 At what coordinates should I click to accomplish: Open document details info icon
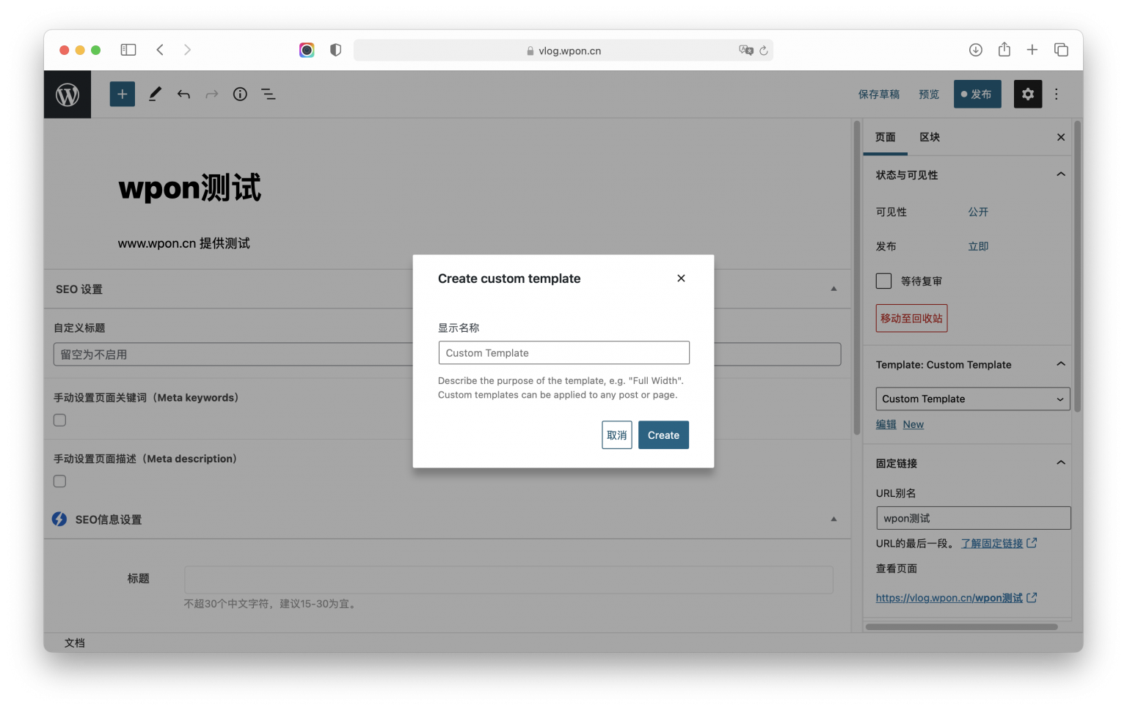240,94
